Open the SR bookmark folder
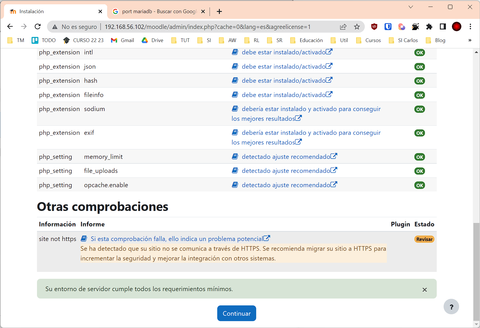 click(x=275, y=40)
